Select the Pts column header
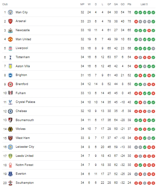The height and width of the screenshot is (187, 159). [129, 4]
